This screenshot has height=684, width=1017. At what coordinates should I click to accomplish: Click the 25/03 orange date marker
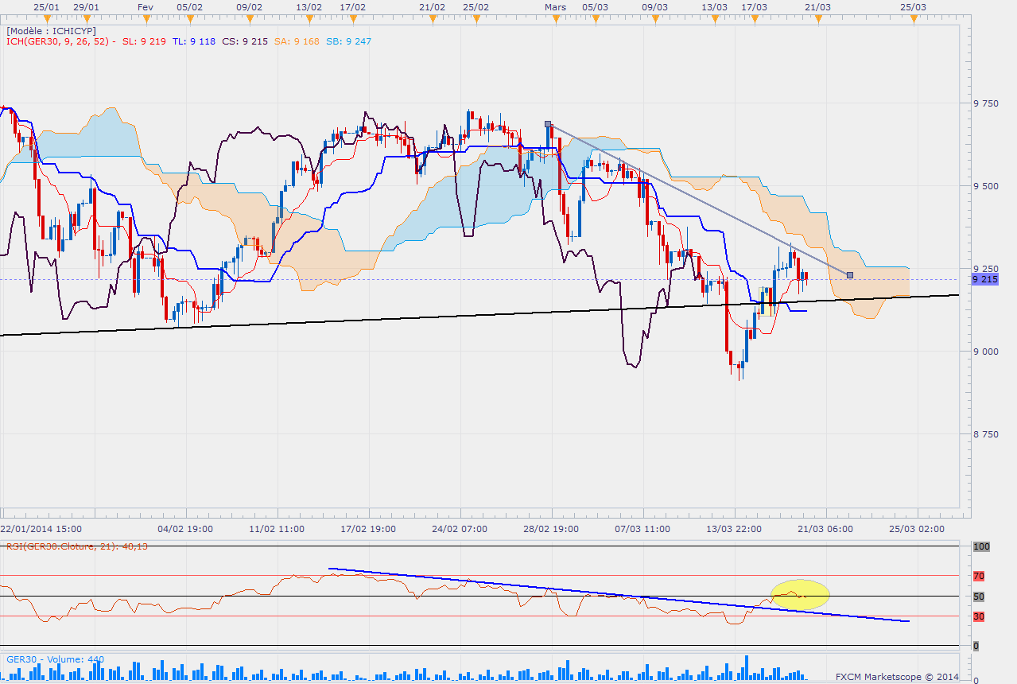(x=913, y=17)
